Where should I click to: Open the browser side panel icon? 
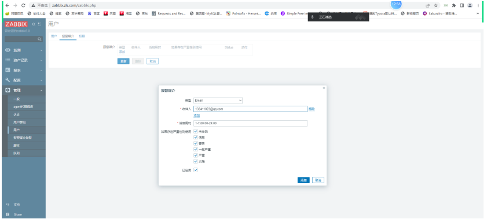coord(462,5)
